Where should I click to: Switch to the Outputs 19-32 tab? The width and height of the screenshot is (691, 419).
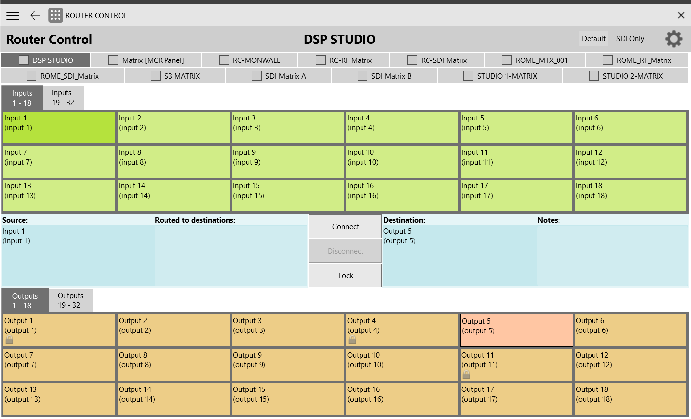pos(71,300)
